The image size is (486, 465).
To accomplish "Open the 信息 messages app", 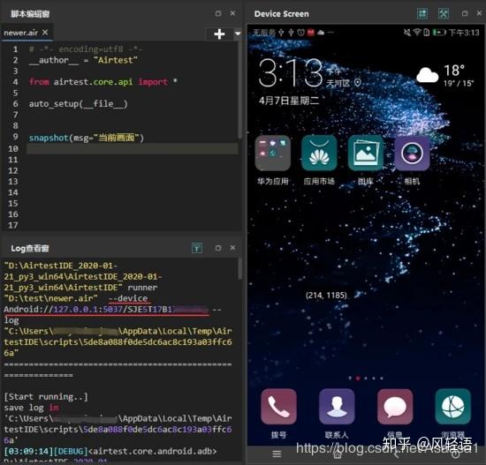I will [395, 407].
